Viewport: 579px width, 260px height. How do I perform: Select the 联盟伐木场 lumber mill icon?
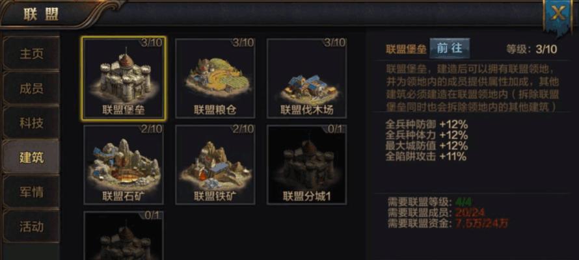tap(306, 78)
